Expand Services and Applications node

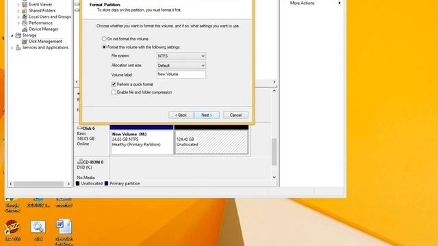(12, 48)
